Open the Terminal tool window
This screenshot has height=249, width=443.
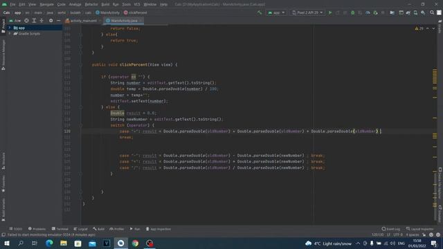tap(60, 229)
